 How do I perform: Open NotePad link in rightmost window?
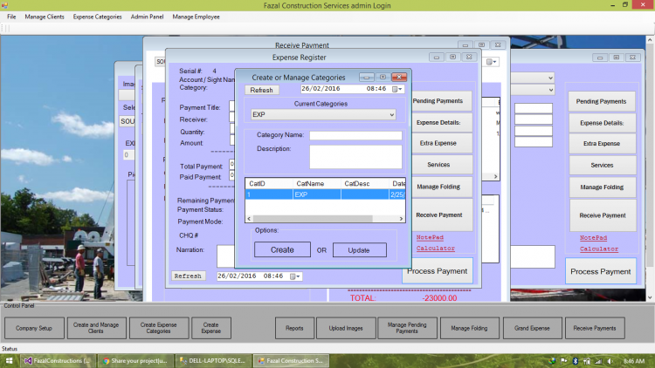(x=593, y=238)
